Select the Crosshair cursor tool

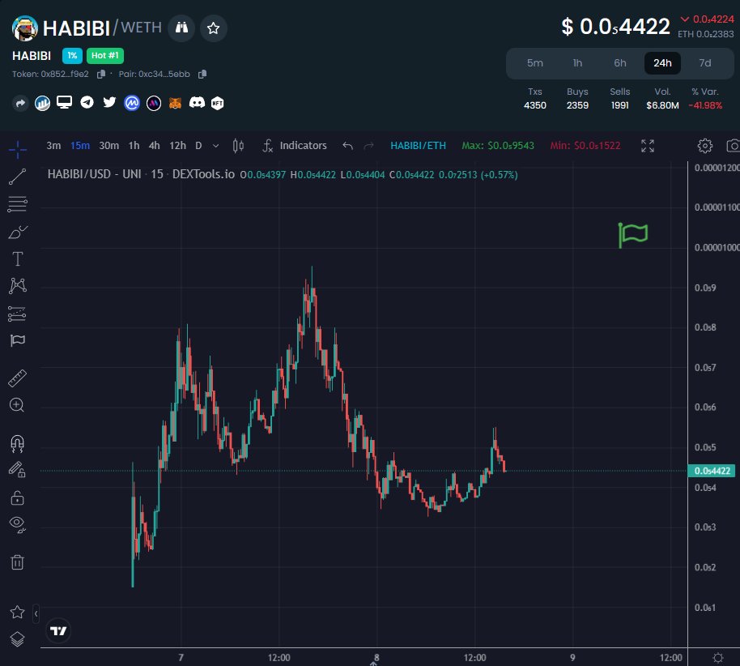tap(17, 150)
